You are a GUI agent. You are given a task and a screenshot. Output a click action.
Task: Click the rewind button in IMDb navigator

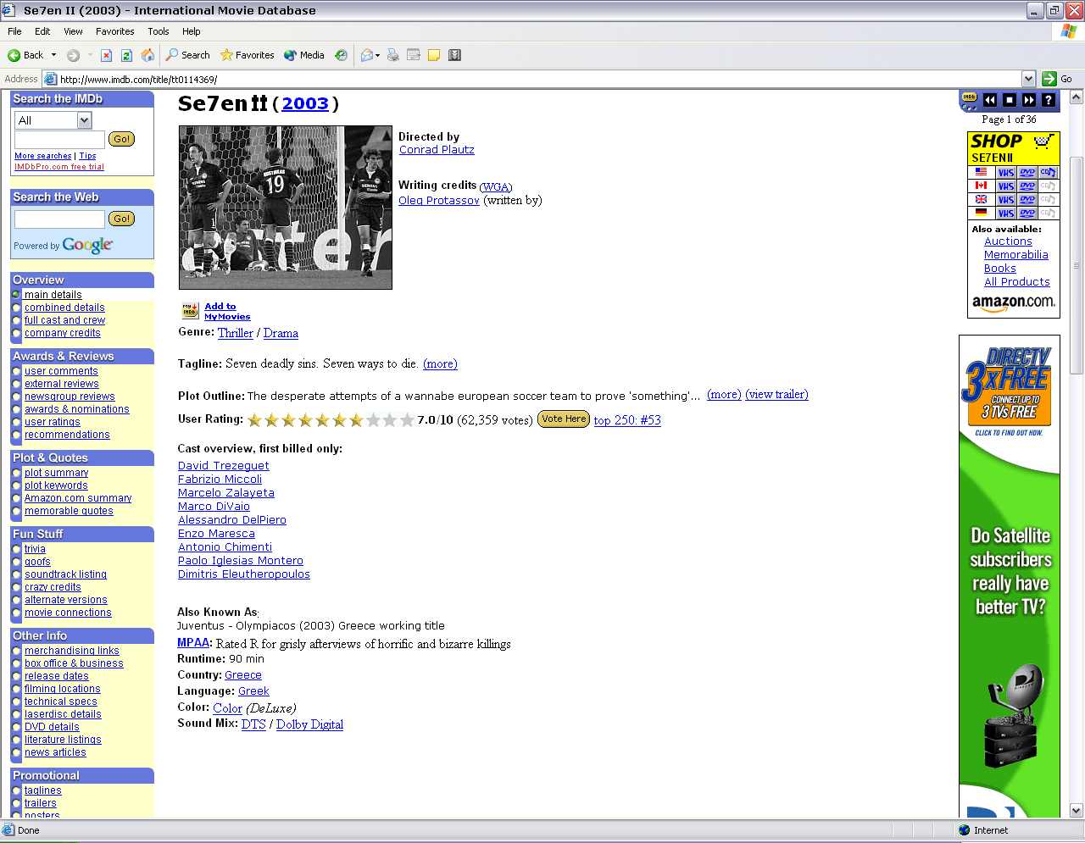[989, 100]
